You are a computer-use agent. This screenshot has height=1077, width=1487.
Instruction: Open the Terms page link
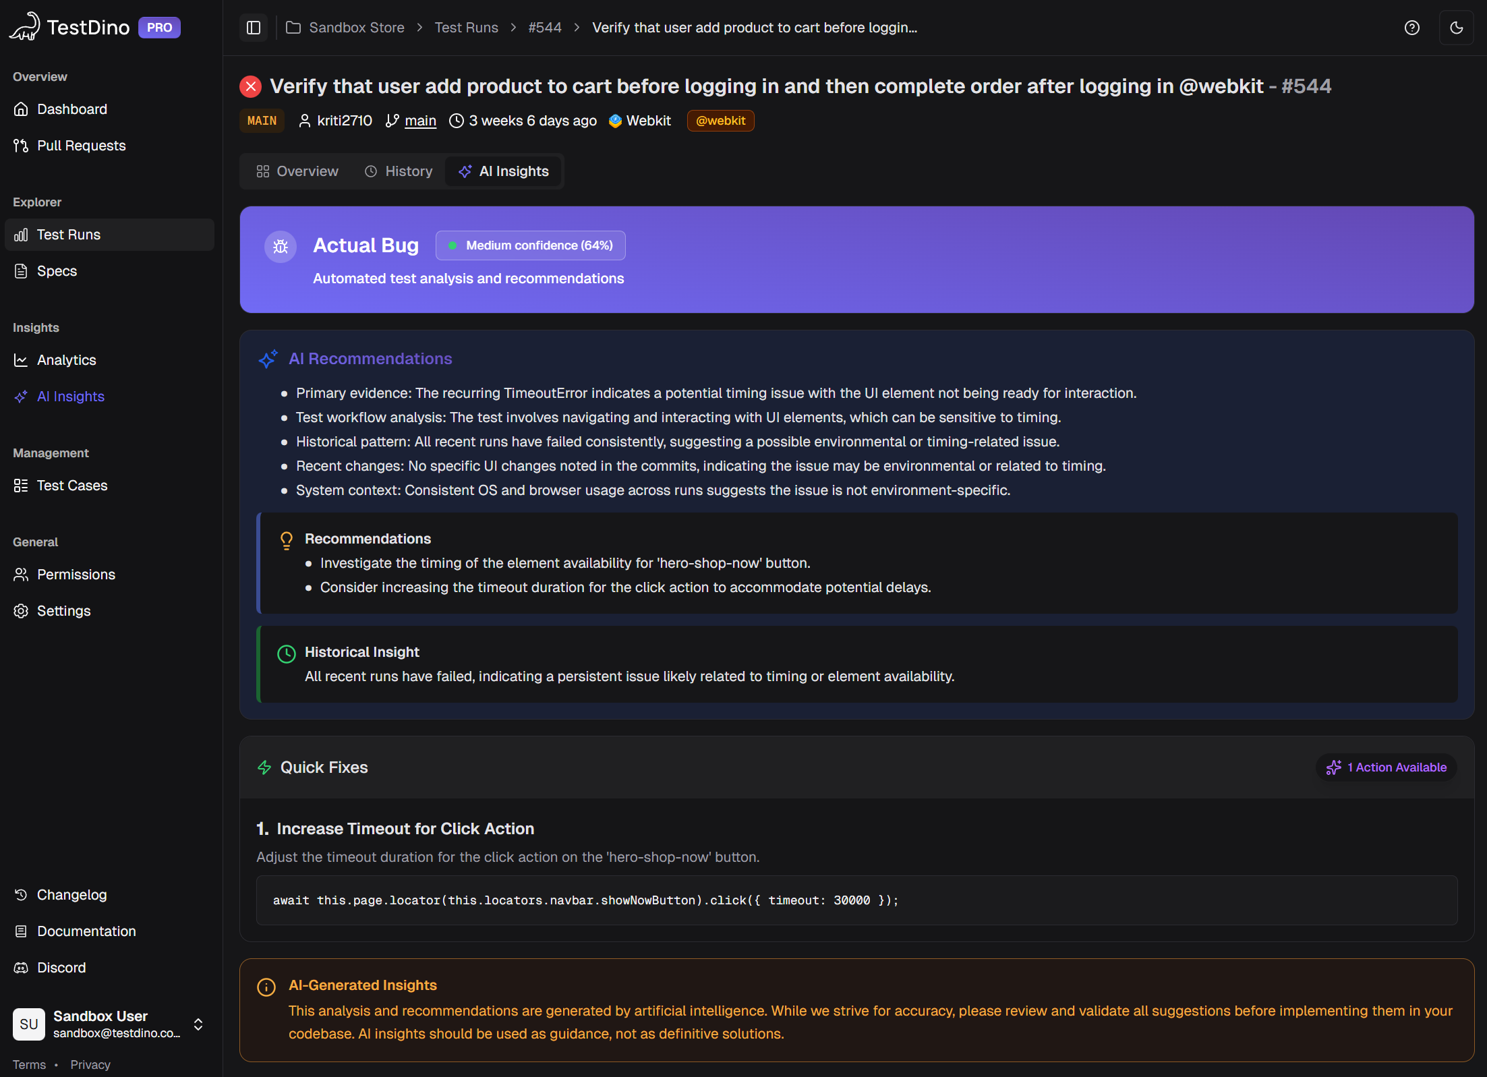(x=29, y=1064)
